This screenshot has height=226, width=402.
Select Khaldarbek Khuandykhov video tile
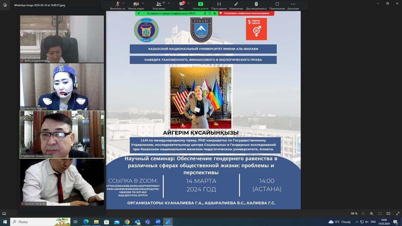pyautogui.click(x=62, y=135)
